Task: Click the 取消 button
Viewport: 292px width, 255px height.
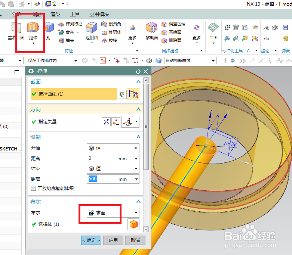Action: pos(135,240)
